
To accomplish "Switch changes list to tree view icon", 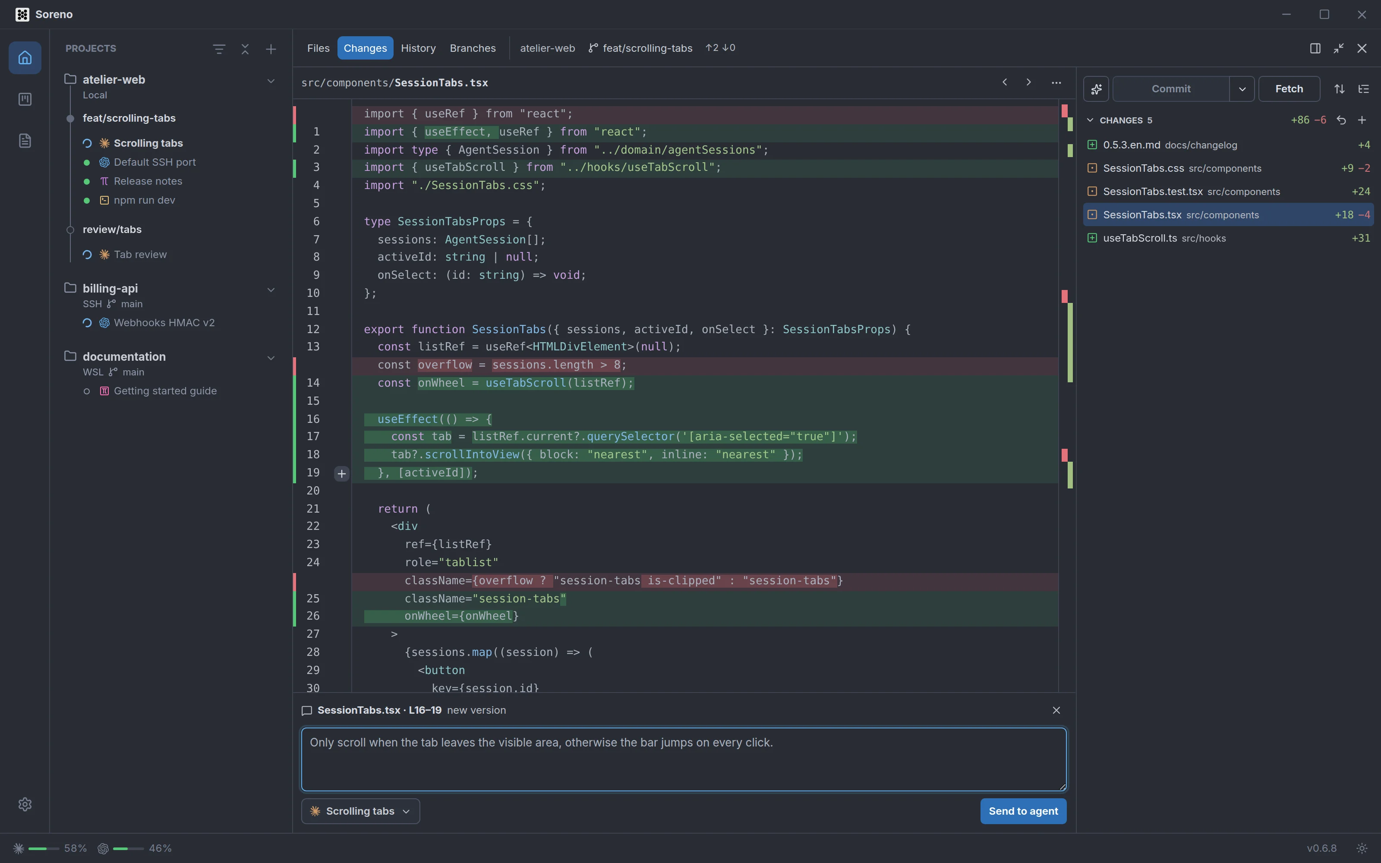I will 1363,89.
